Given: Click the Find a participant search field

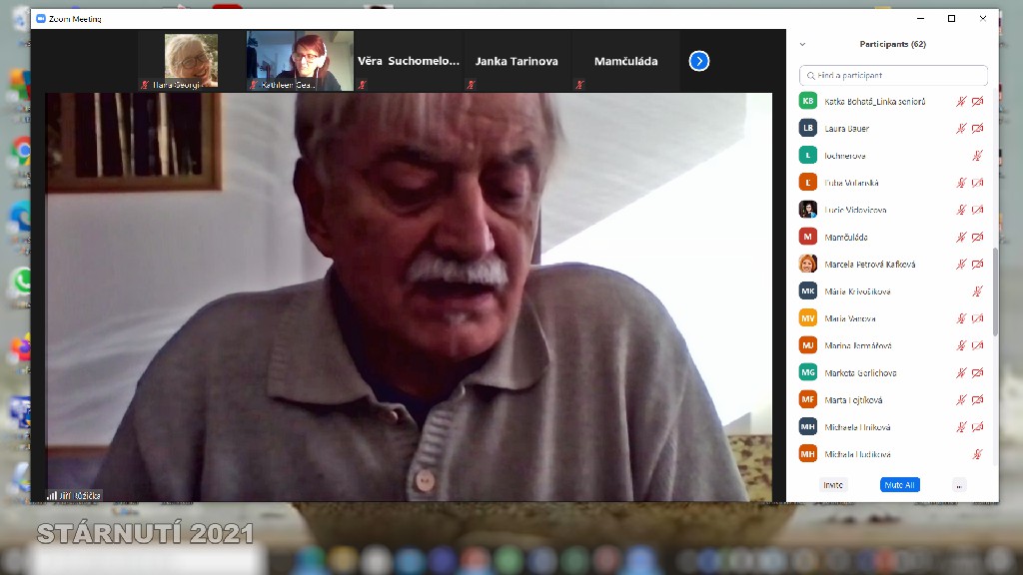Looking at the screenshot, I should point(894,76).
